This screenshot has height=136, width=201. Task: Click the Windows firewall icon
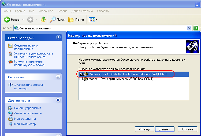[x=10, y=62]
